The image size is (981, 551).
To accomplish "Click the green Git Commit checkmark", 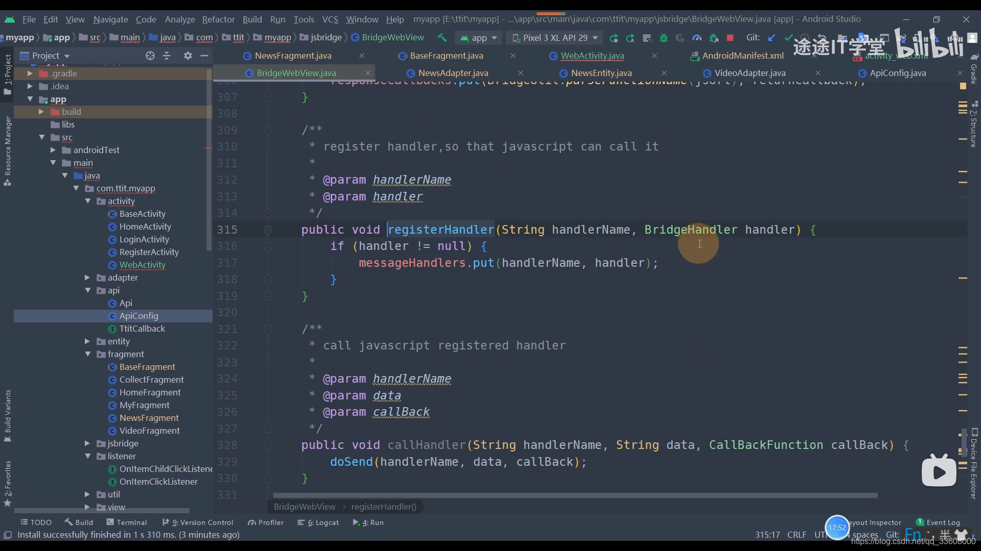I will [788, 38].
